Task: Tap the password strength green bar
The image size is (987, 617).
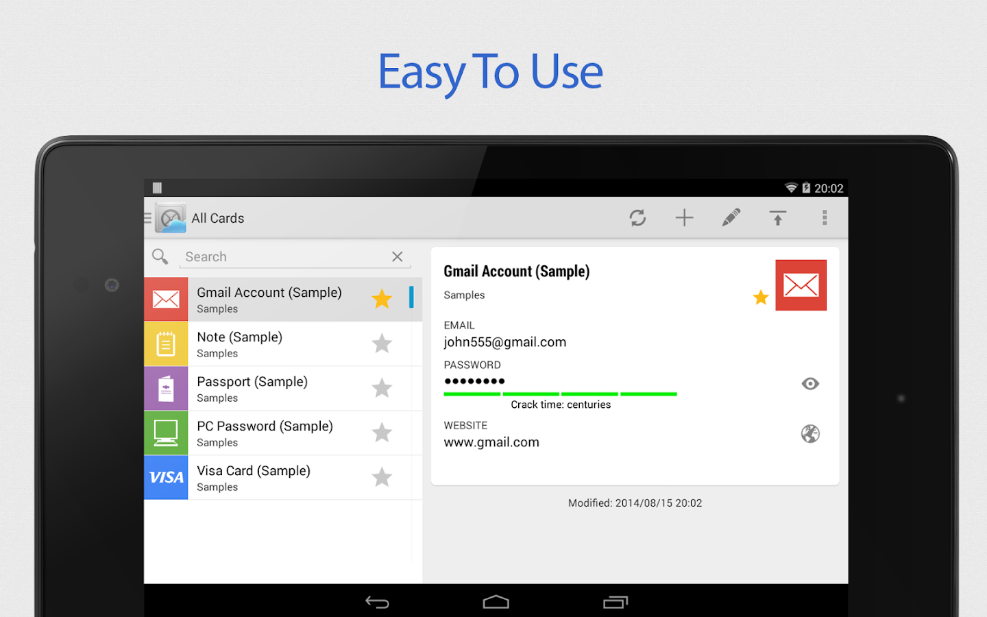Action: pyautogui.click(x=560, y=394)
